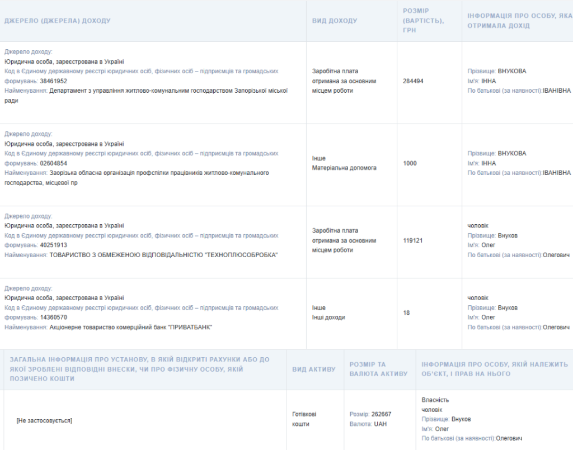Click the income amount 1000
Viewport: 573px width, 450px height.
[410, 163]
